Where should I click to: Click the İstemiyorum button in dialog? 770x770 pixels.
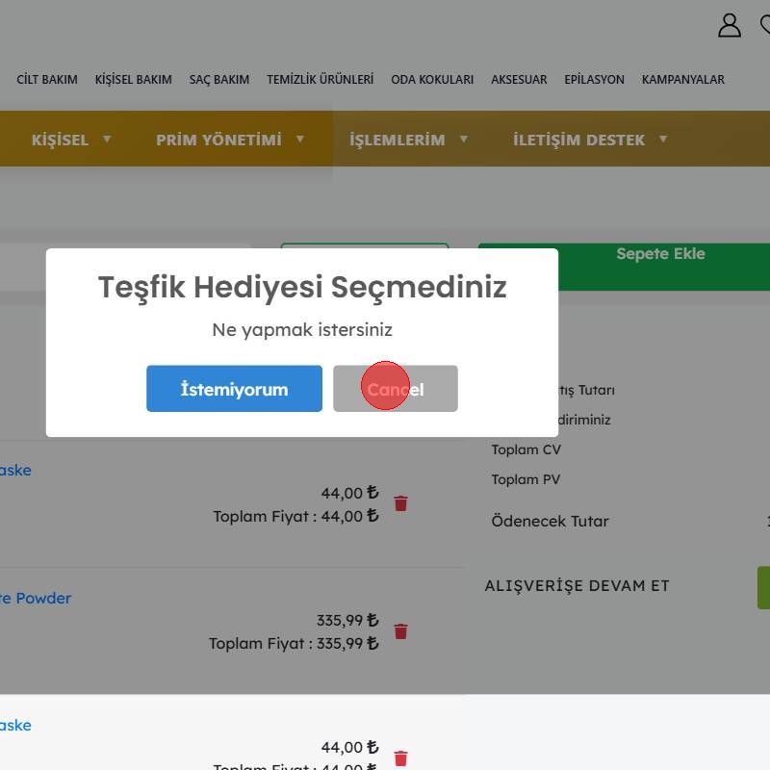[x=234, y=389]
